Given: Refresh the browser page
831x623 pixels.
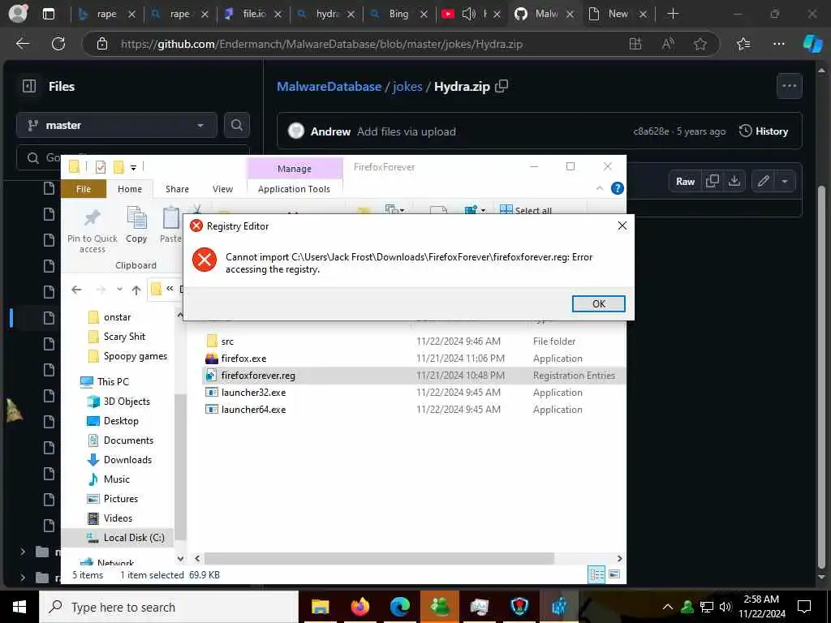Looking at the screenshot, I should pyautogui.click(x=58, y=44).
